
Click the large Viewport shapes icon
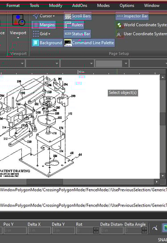click(x=19, y=20)
